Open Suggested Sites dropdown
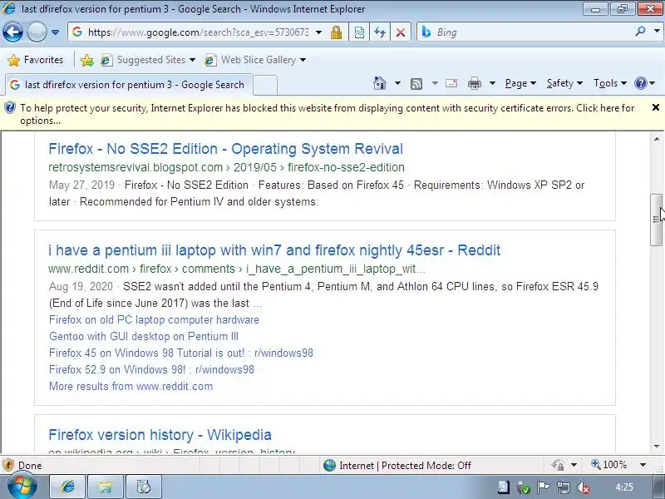Viewport: 665px width, 499px height. (x=148, y=60)
